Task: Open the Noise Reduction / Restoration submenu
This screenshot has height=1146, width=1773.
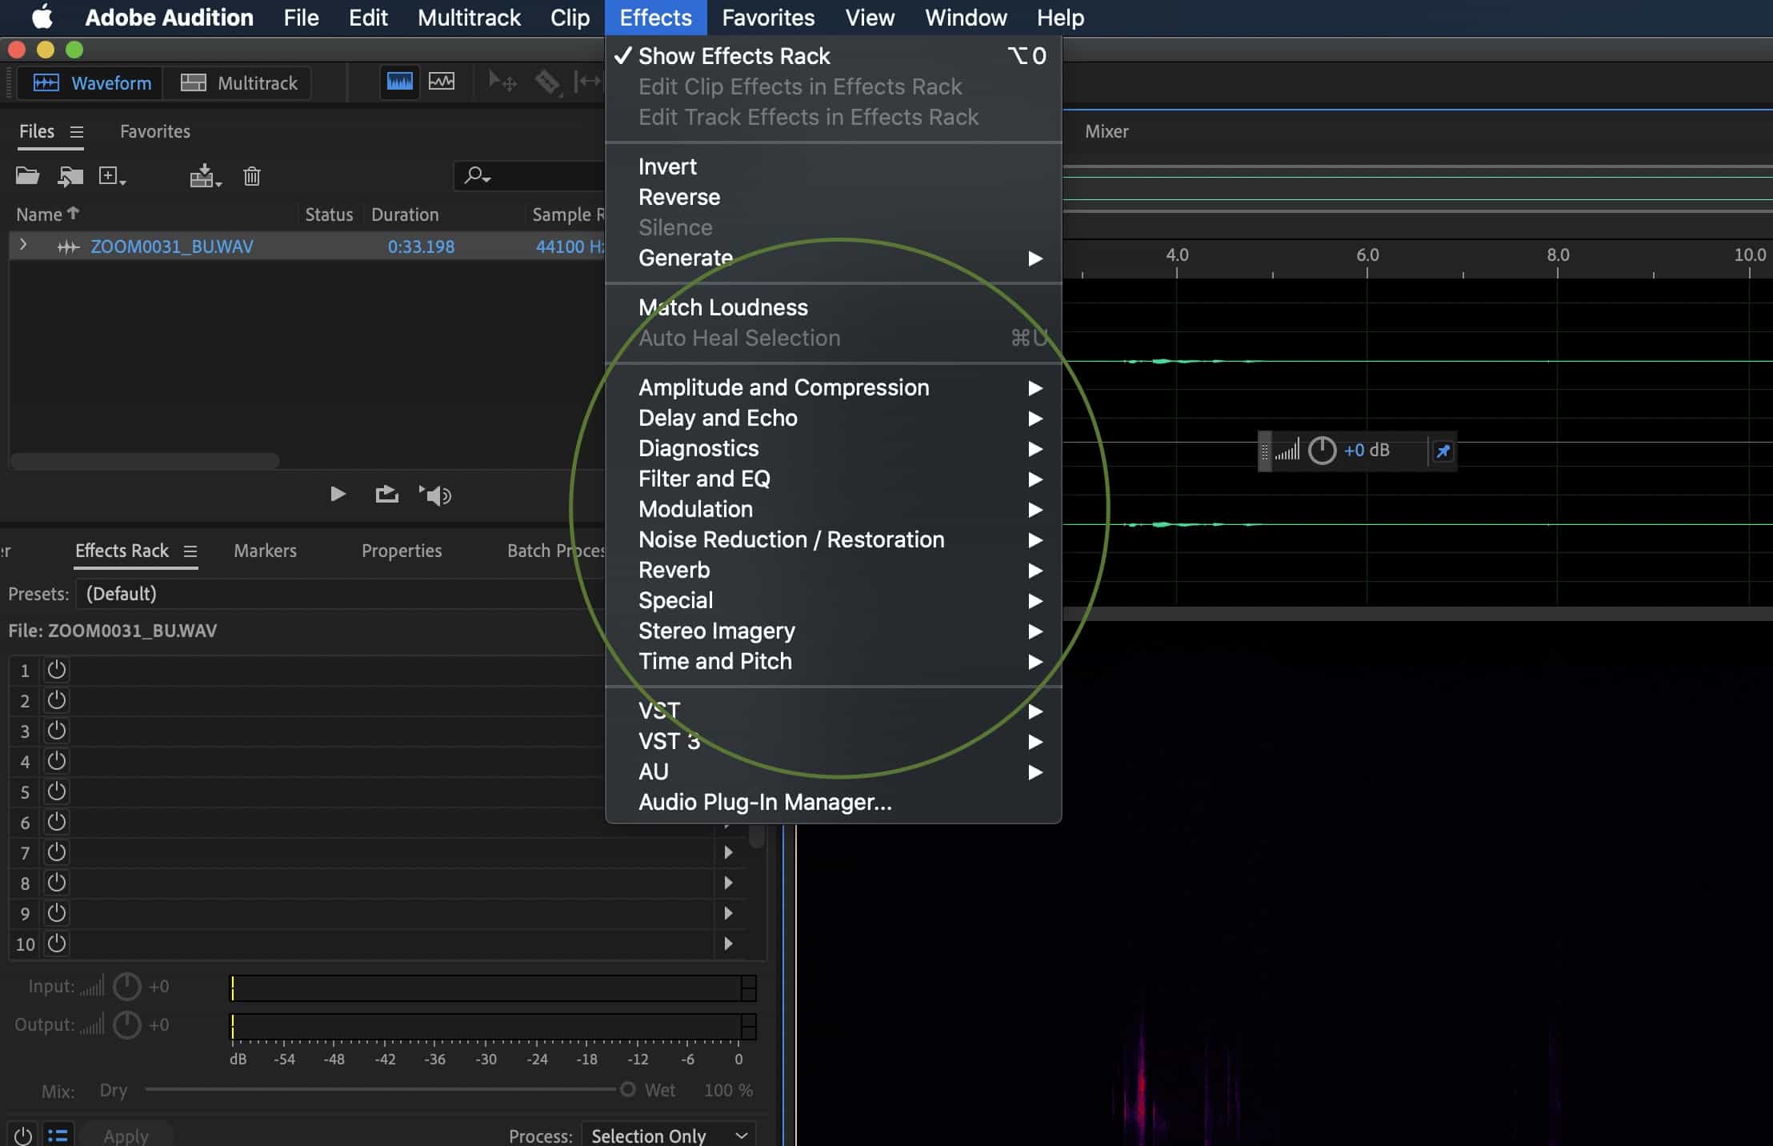Action: coord(833,540)
